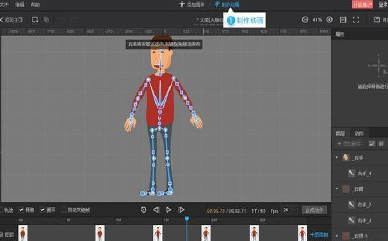388x241 pixels.
Task: Fit canvas to screen with the fullscreen icon
Action: [356, 20]
